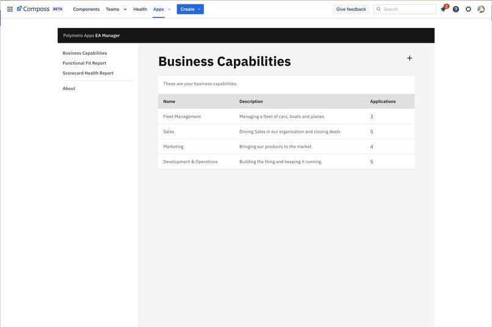This screenshot has height=327, width=492.
Task: Click description 'Managing a fleet of cars, boats and planes'
Action: point(282,116)
